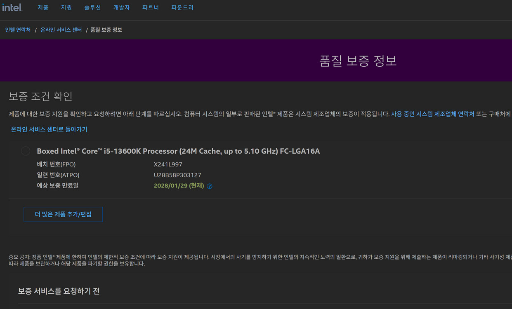Click the serial number U28B58P303127

click(177, 175)
